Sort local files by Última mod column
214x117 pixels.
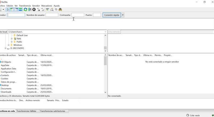click(x=46, y=55)
